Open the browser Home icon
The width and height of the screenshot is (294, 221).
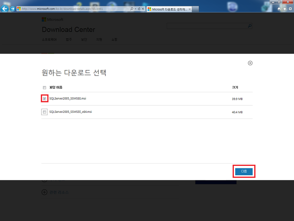click(x=279, y=9)
